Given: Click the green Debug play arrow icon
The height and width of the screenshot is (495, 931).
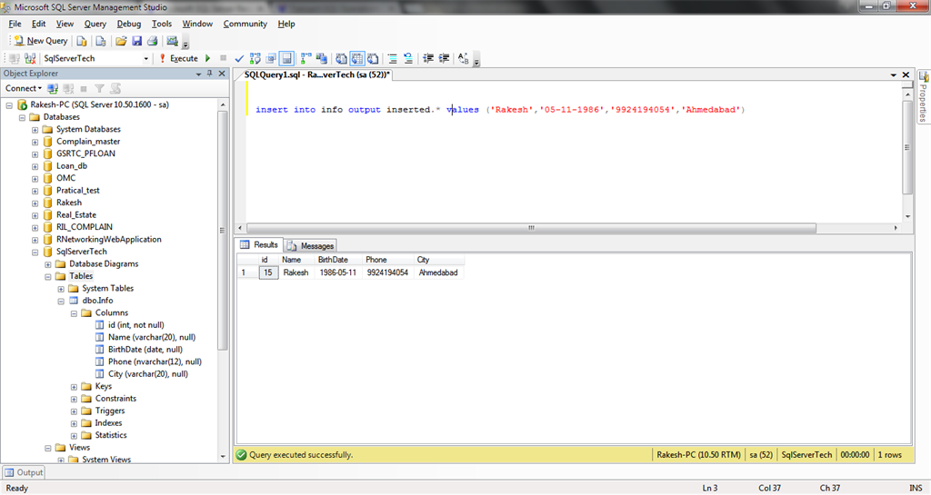Looking at the screenshot, I should point(208,58).
